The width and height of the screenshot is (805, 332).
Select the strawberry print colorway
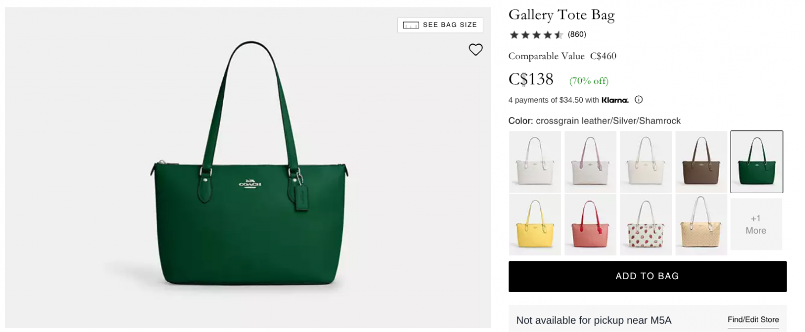646,224
